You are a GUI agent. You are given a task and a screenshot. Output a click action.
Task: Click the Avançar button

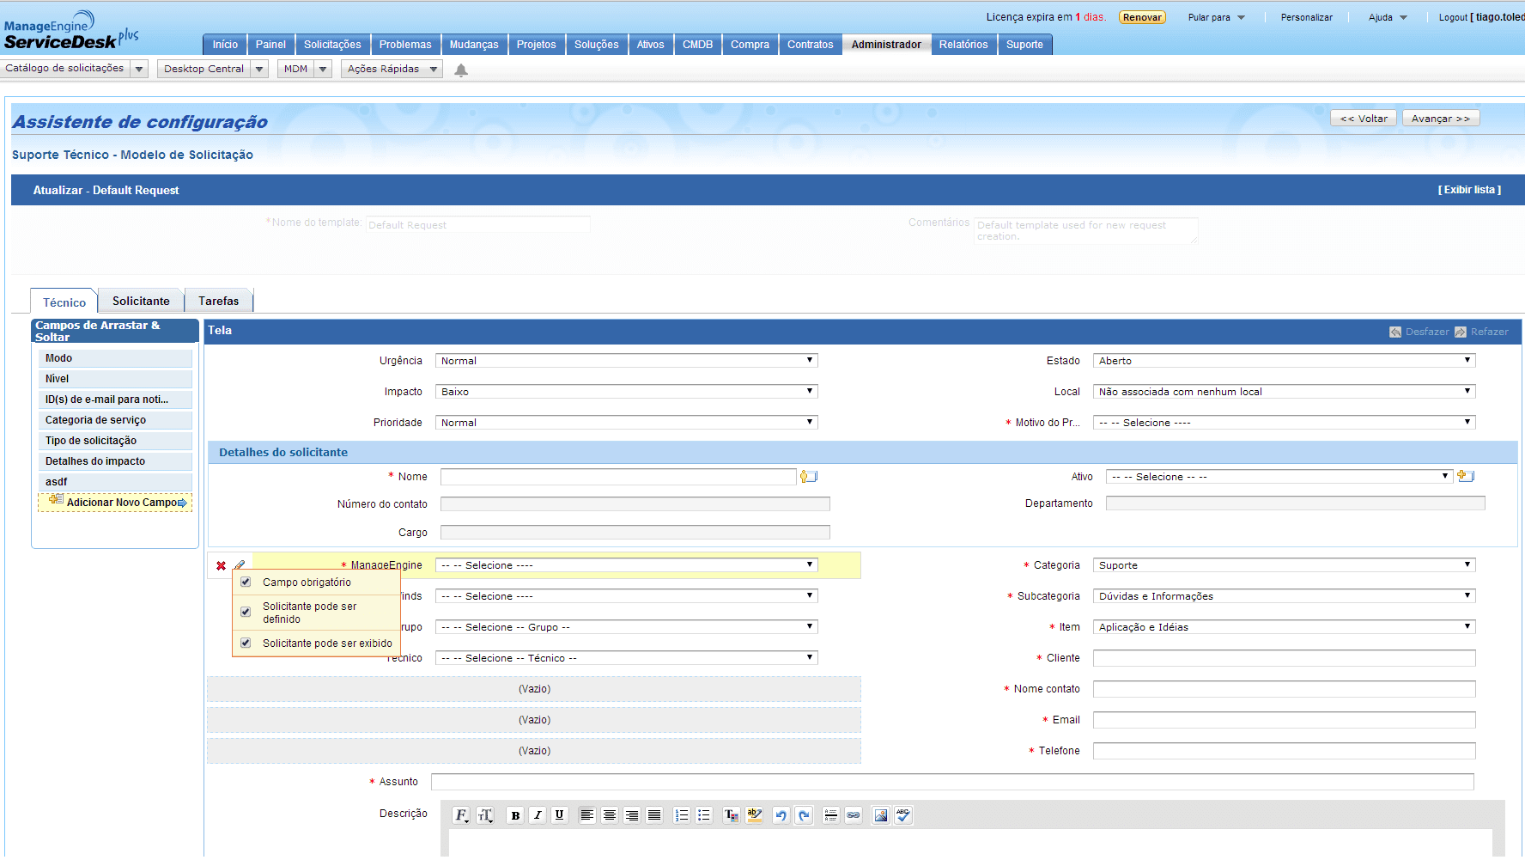[1441, 119]
